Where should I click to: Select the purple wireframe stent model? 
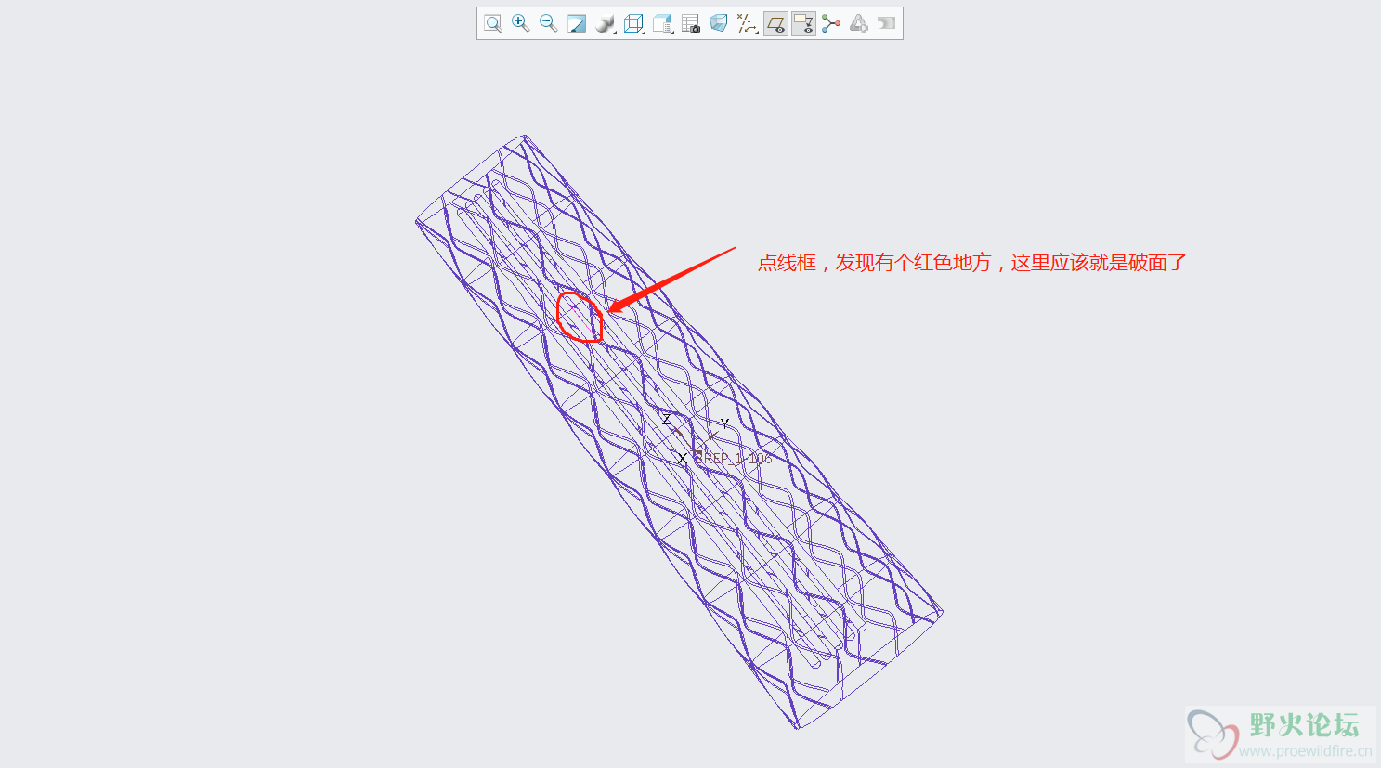point(679,432)
